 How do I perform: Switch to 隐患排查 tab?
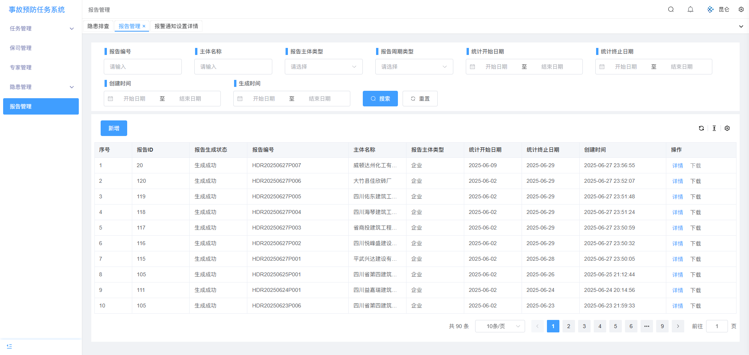pos(98,26)
